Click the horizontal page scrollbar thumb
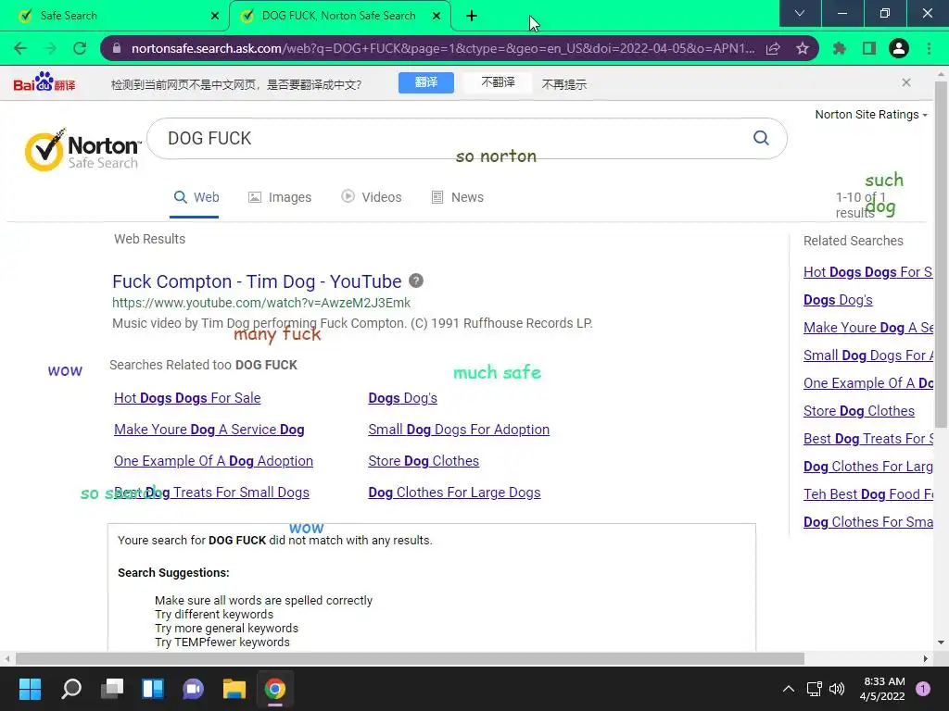The height and width of the screenshot is (711, 949). pyautogui.click(x=410, y=658)
